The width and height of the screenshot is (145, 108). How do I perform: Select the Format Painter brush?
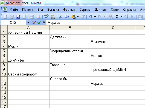(83, 17)
